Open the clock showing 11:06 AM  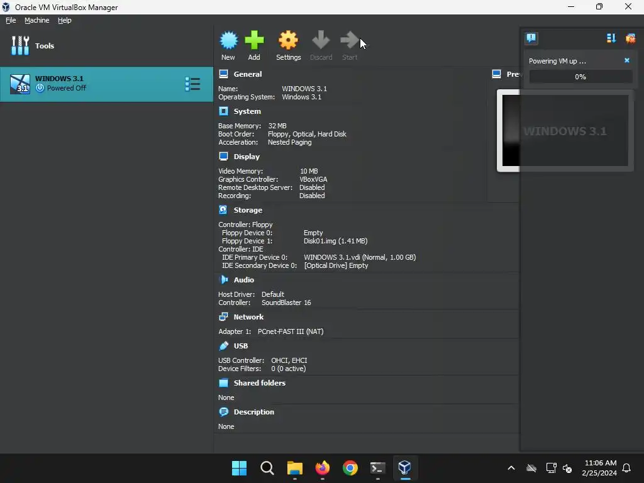coord(599,468)
